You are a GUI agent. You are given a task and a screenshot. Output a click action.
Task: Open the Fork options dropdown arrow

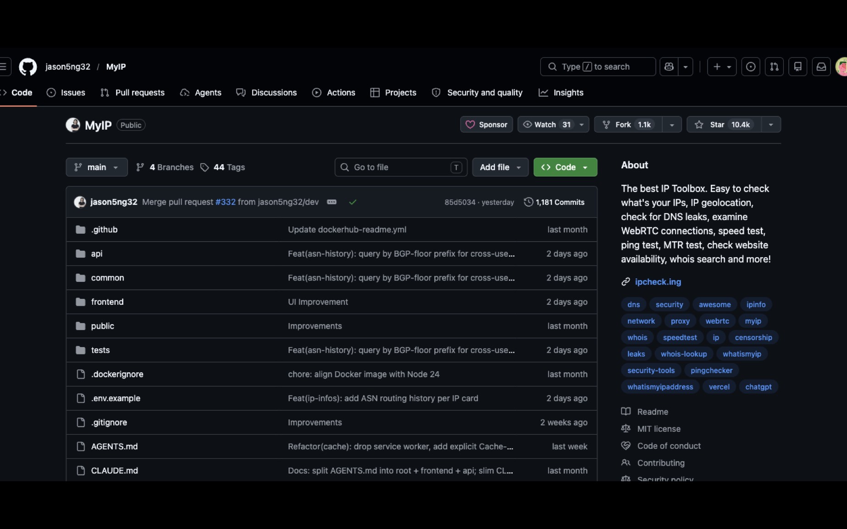(672, 125)
